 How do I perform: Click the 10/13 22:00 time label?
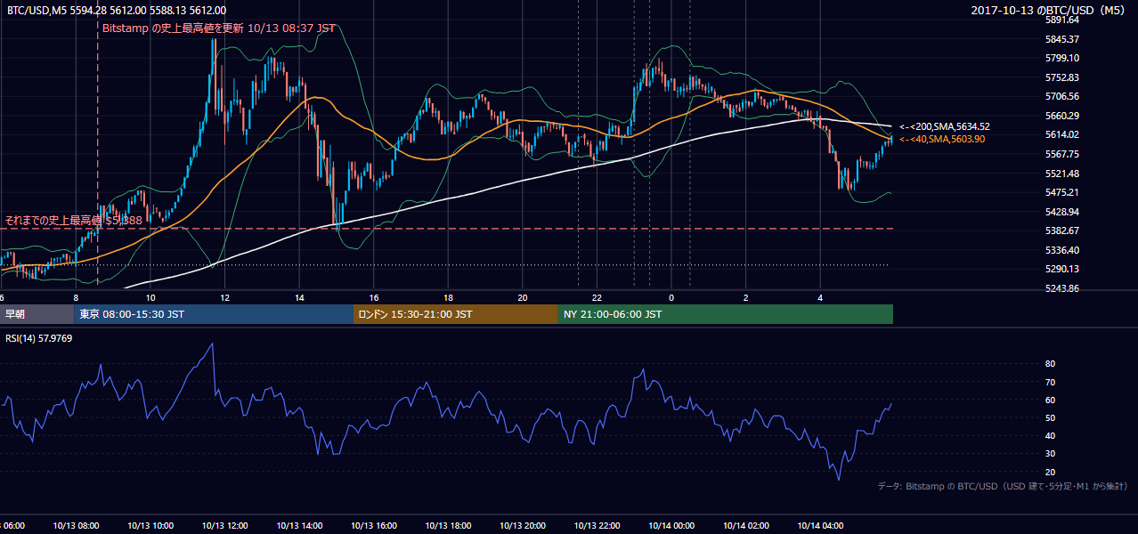point(597,526)
